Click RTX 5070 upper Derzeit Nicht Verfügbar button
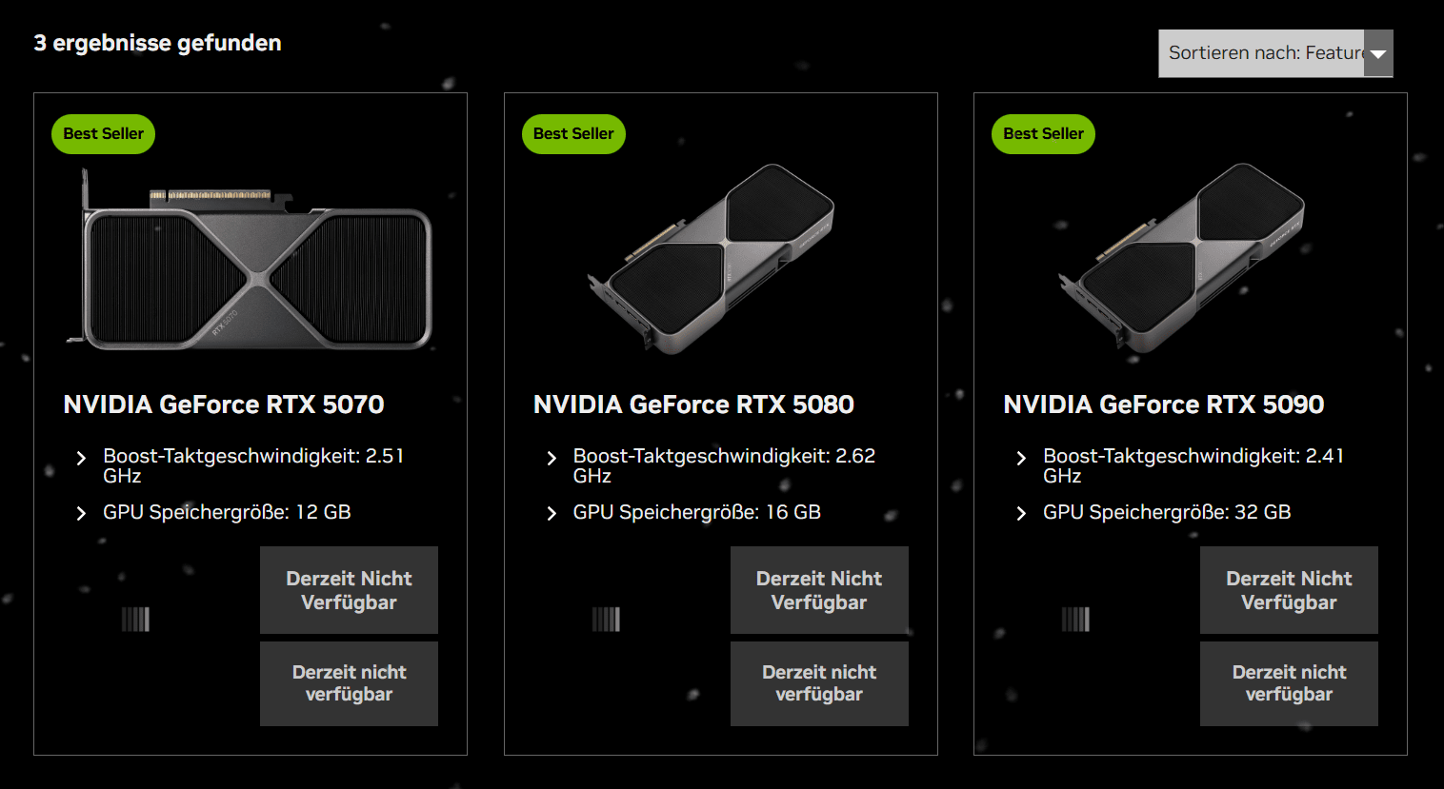This screenshot has width=1444, height=789. click(349, 590)
